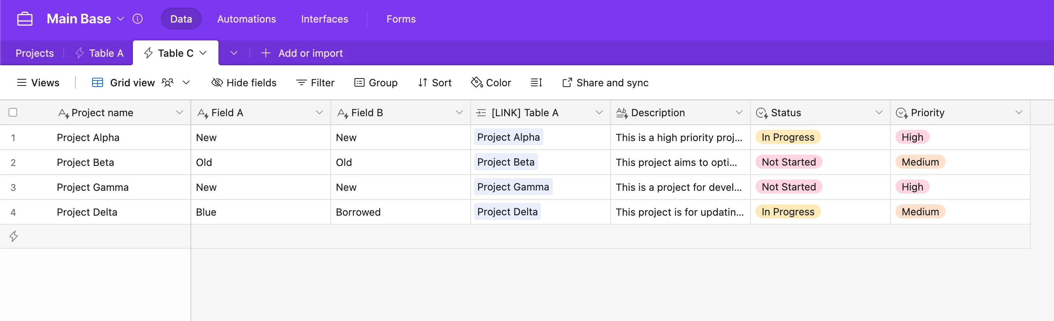Open the linked record Project Delta chip
This screenshot has width=1054, height=321.
point(507,212)
